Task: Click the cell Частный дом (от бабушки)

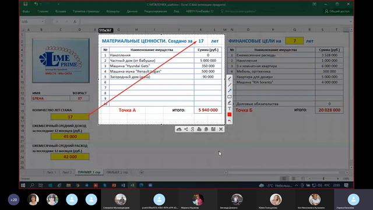Action: click(152, 61)
